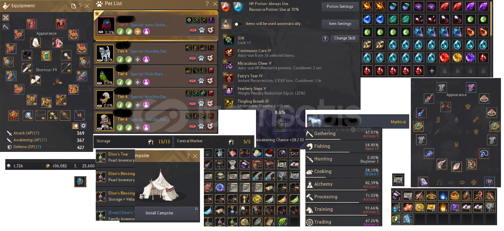504x231 pixels.
Task: Switch to the Central Market 5/5 tab
Action: (213, 141)
